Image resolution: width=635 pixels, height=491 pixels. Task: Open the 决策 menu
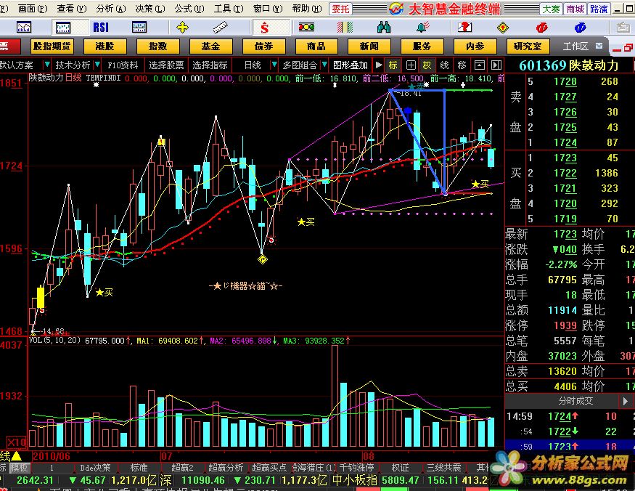click(149, 8)
